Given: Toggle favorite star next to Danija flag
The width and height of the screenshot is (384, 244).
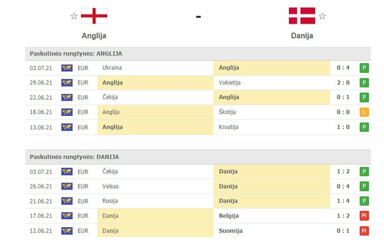Looking at the screenshot, I should pos(322,16).
